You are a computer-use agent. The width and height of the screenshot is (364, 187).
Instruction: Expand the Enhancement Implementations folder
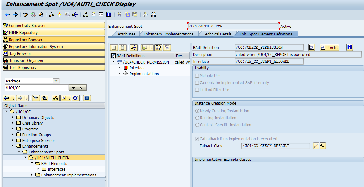(32, 175)
